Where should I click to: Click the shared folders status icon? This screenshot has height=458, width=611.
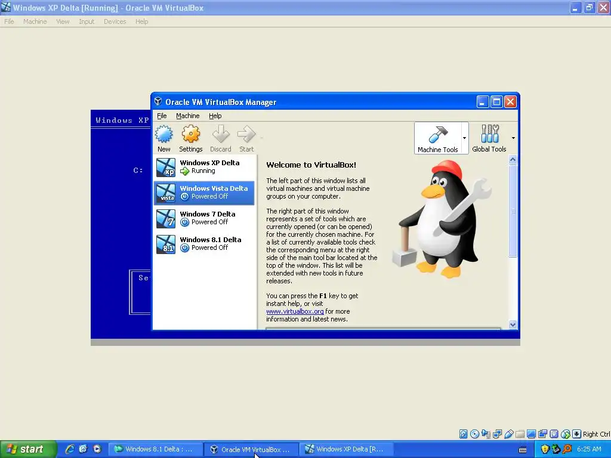(x=520, y=434)
